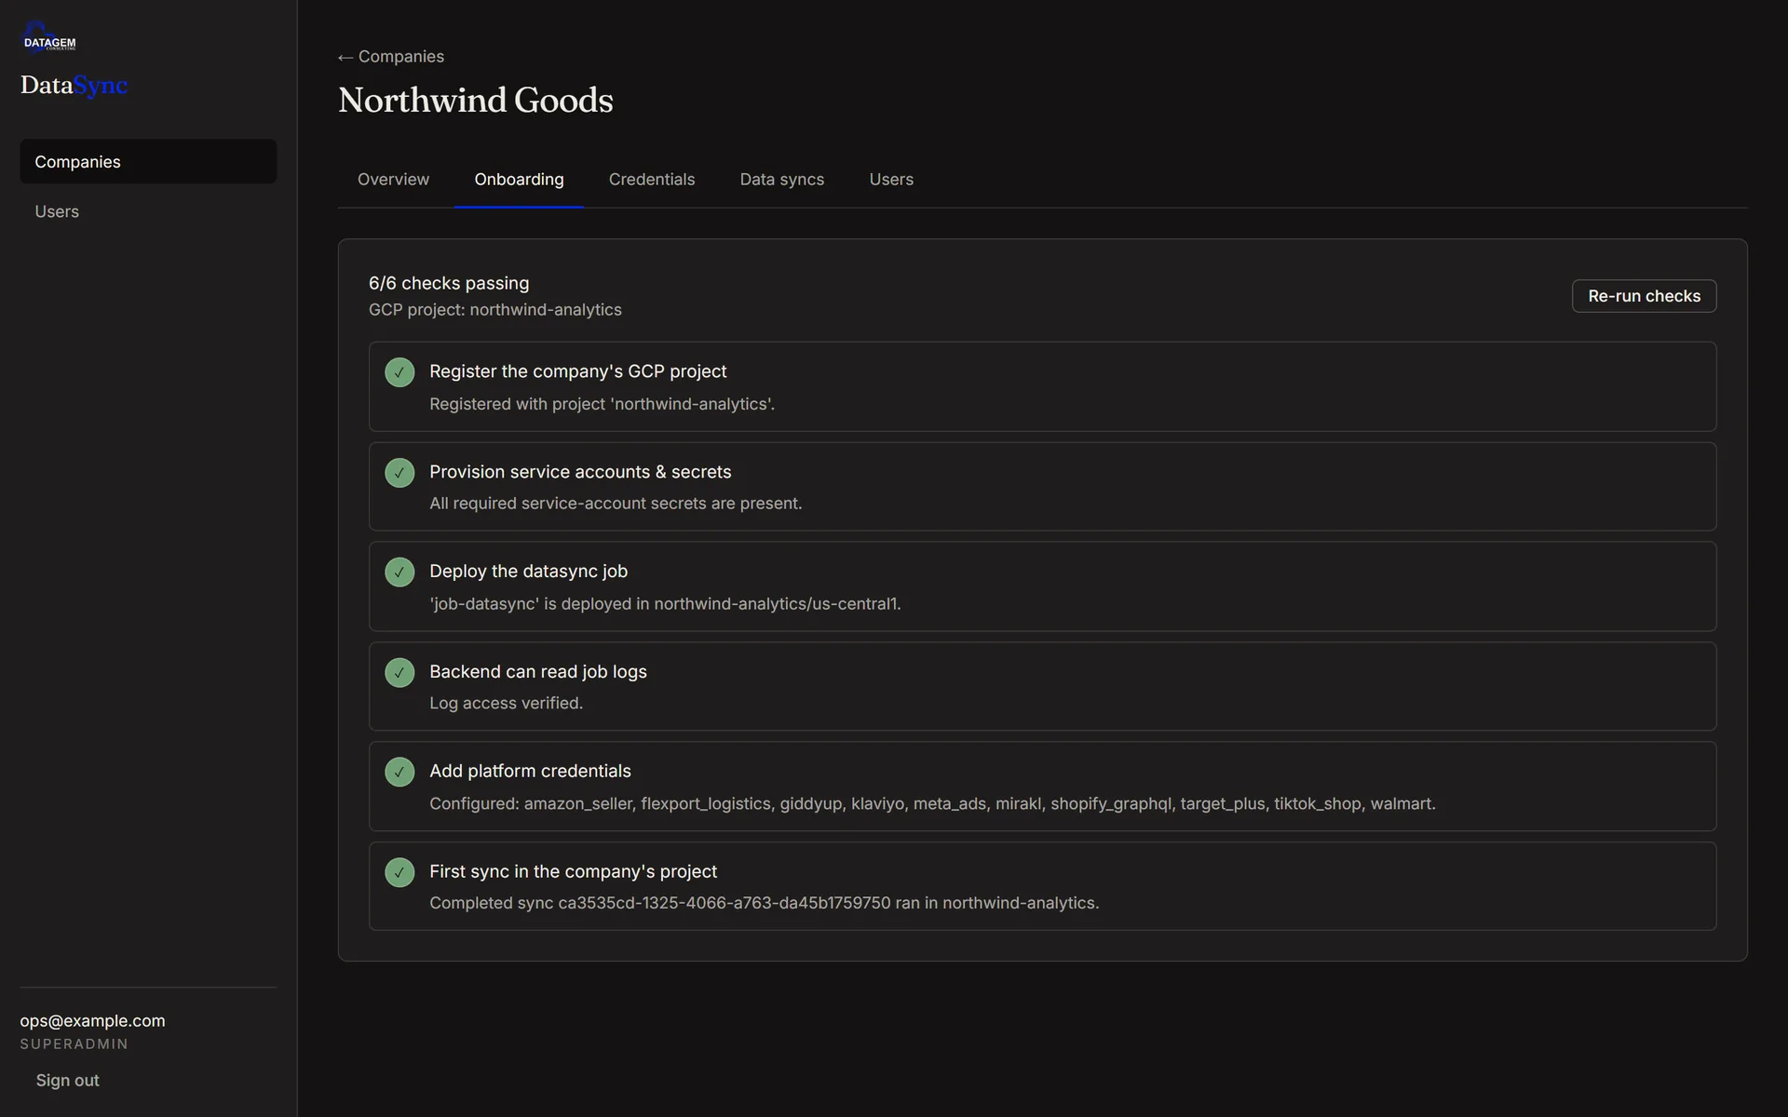1788x1117 pixels.
Task: Click 'Register the company's GCP project' title
Action: pyautogui.click(x=578, y=371)
